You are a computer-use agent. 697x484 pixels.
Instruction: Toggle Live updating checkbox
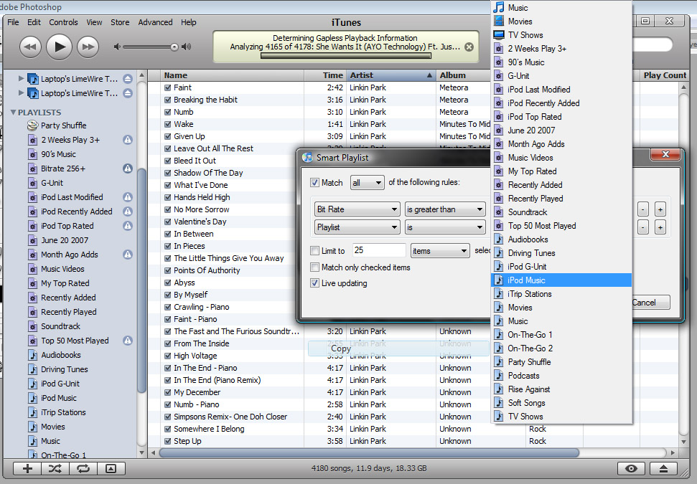pyautogui.click(x=314, y=283)
